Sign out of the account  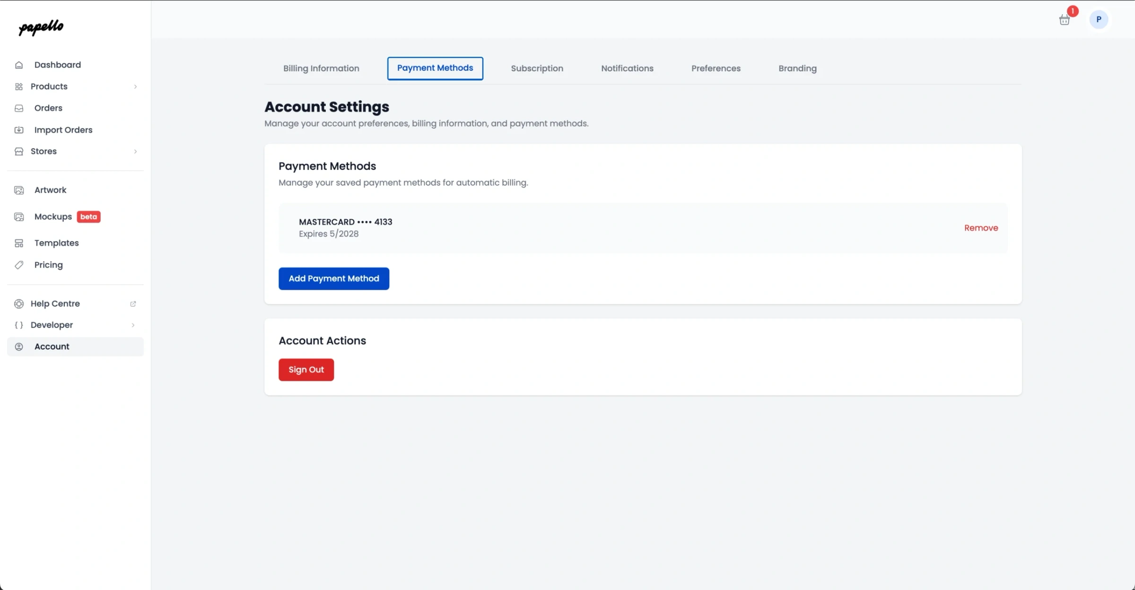(306, 370)
